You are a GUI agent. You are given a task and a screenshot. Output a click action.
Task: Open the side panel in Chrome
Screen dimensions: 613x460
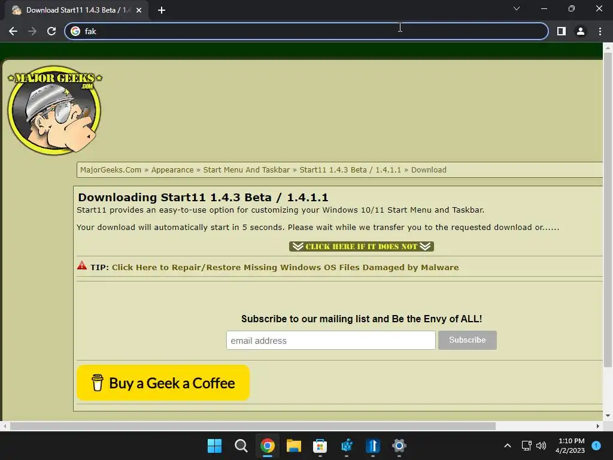tap(561, 31)
